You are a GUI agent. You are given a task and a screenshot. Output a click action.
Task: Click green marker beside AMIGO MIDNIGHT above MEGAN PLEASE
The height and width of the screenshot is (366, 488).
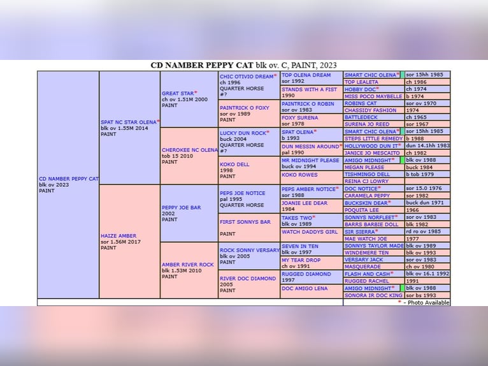pos(402,160)
